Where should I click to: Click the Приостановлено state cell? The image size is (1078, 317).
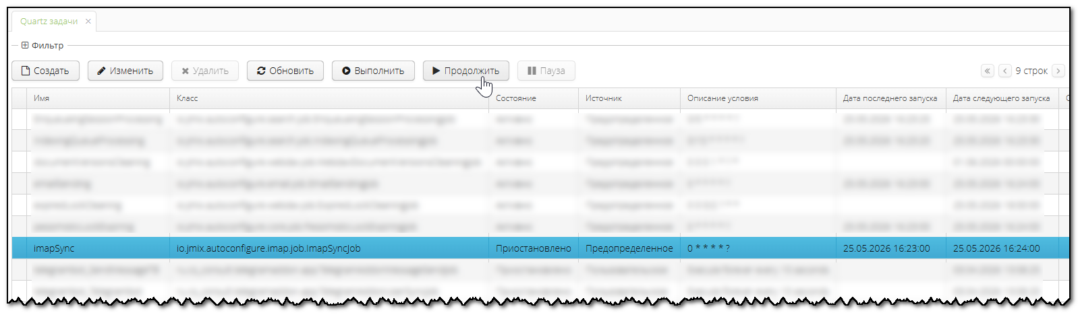click(534, 248)
